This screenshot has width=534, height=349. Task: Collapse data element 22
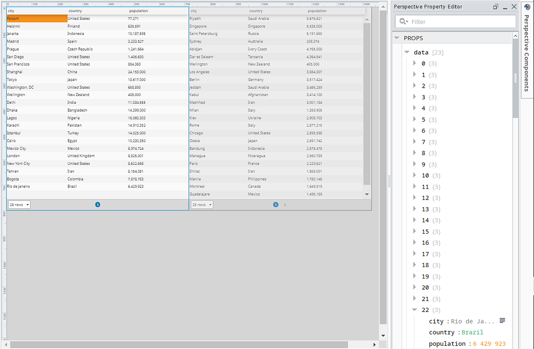coord(415,309)
